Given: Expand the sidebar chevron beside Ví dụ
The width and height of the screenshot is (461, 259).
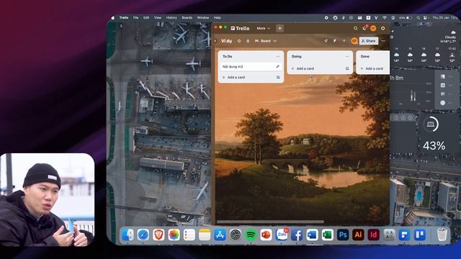Looking at the screenshot, I should (215, 41).
